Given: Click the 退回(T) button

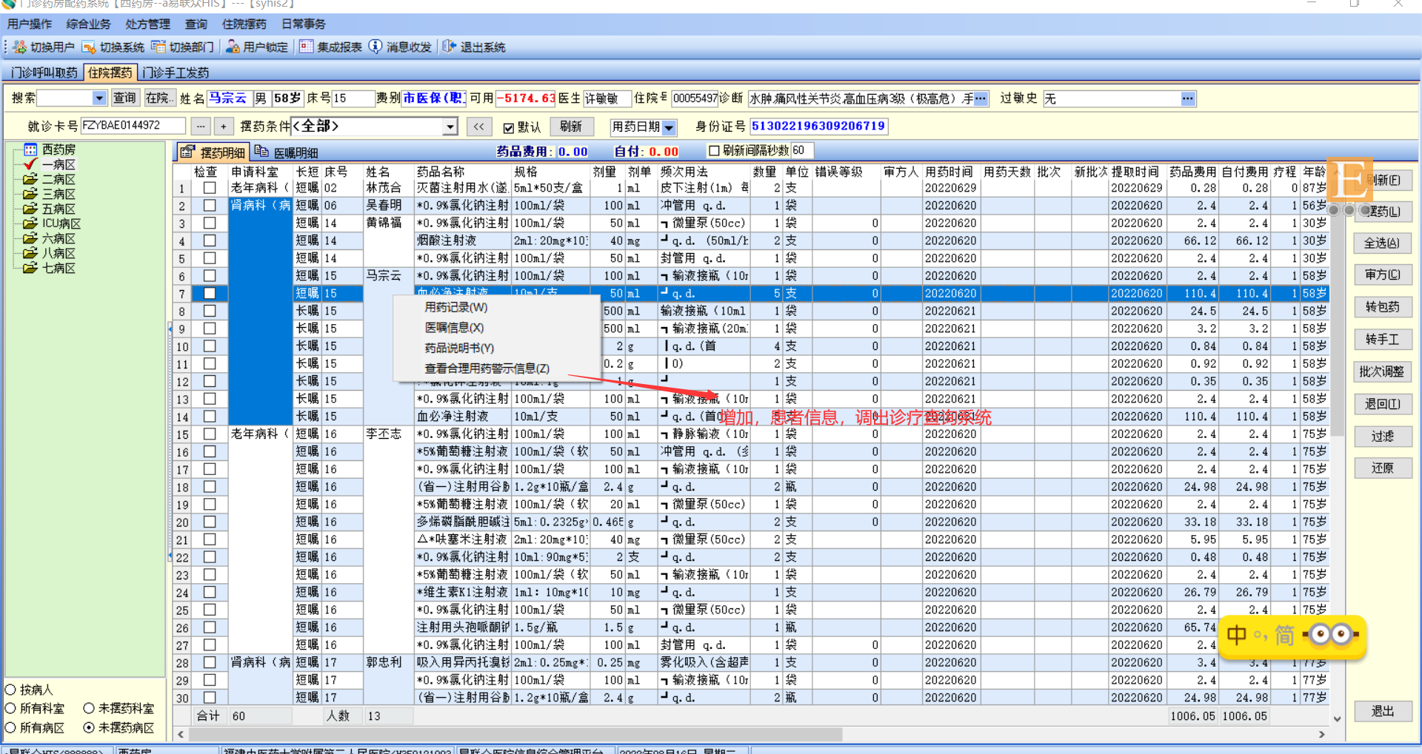Looking at the screenshot, I should coord(1382,404).
